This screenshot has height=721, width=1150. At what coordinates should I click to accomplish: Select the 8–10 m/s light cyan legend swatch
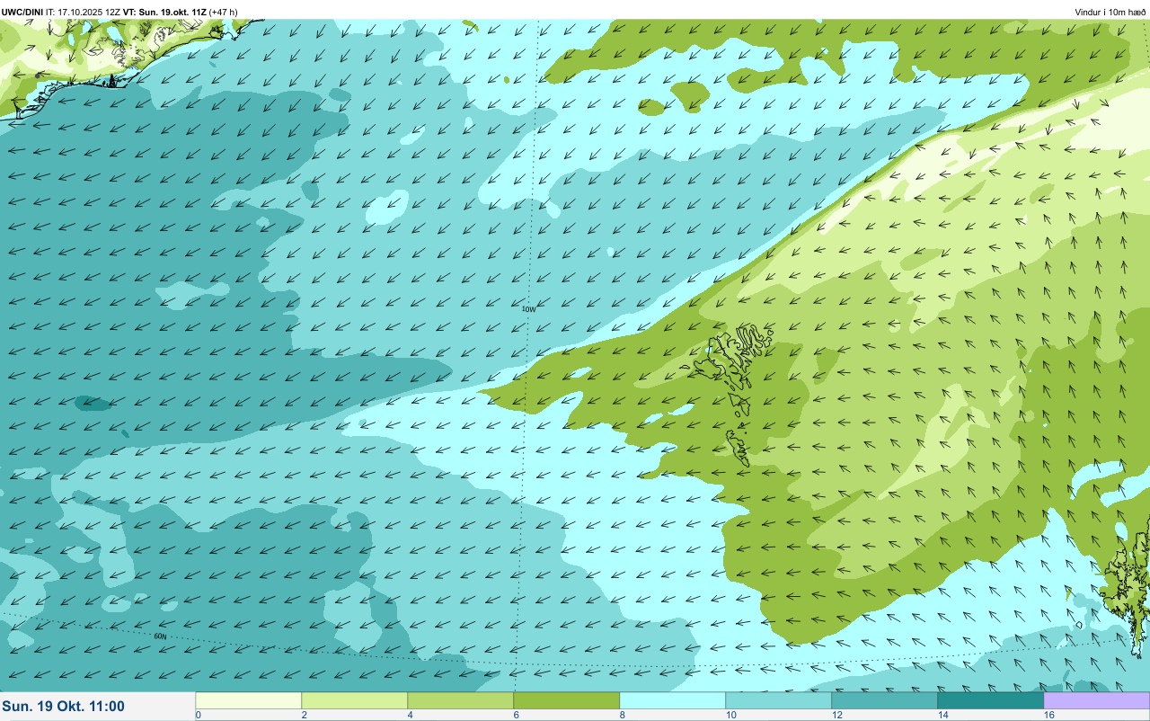tap(672, 700)
